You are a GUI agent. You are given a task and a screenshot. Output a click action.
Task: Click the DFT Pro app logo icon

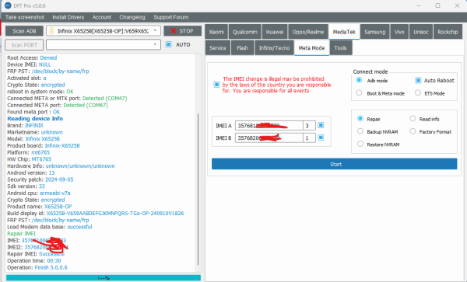pyautogui.click(x=8, y=5)
